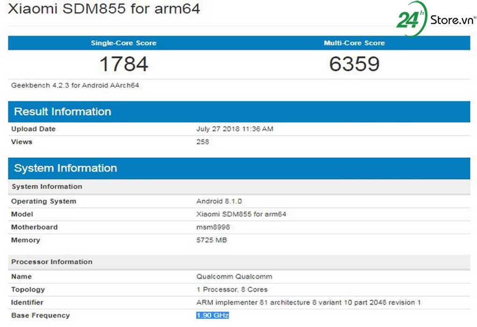
Task: Select the multi-core score 6359
Action: [x=354, y=64]
